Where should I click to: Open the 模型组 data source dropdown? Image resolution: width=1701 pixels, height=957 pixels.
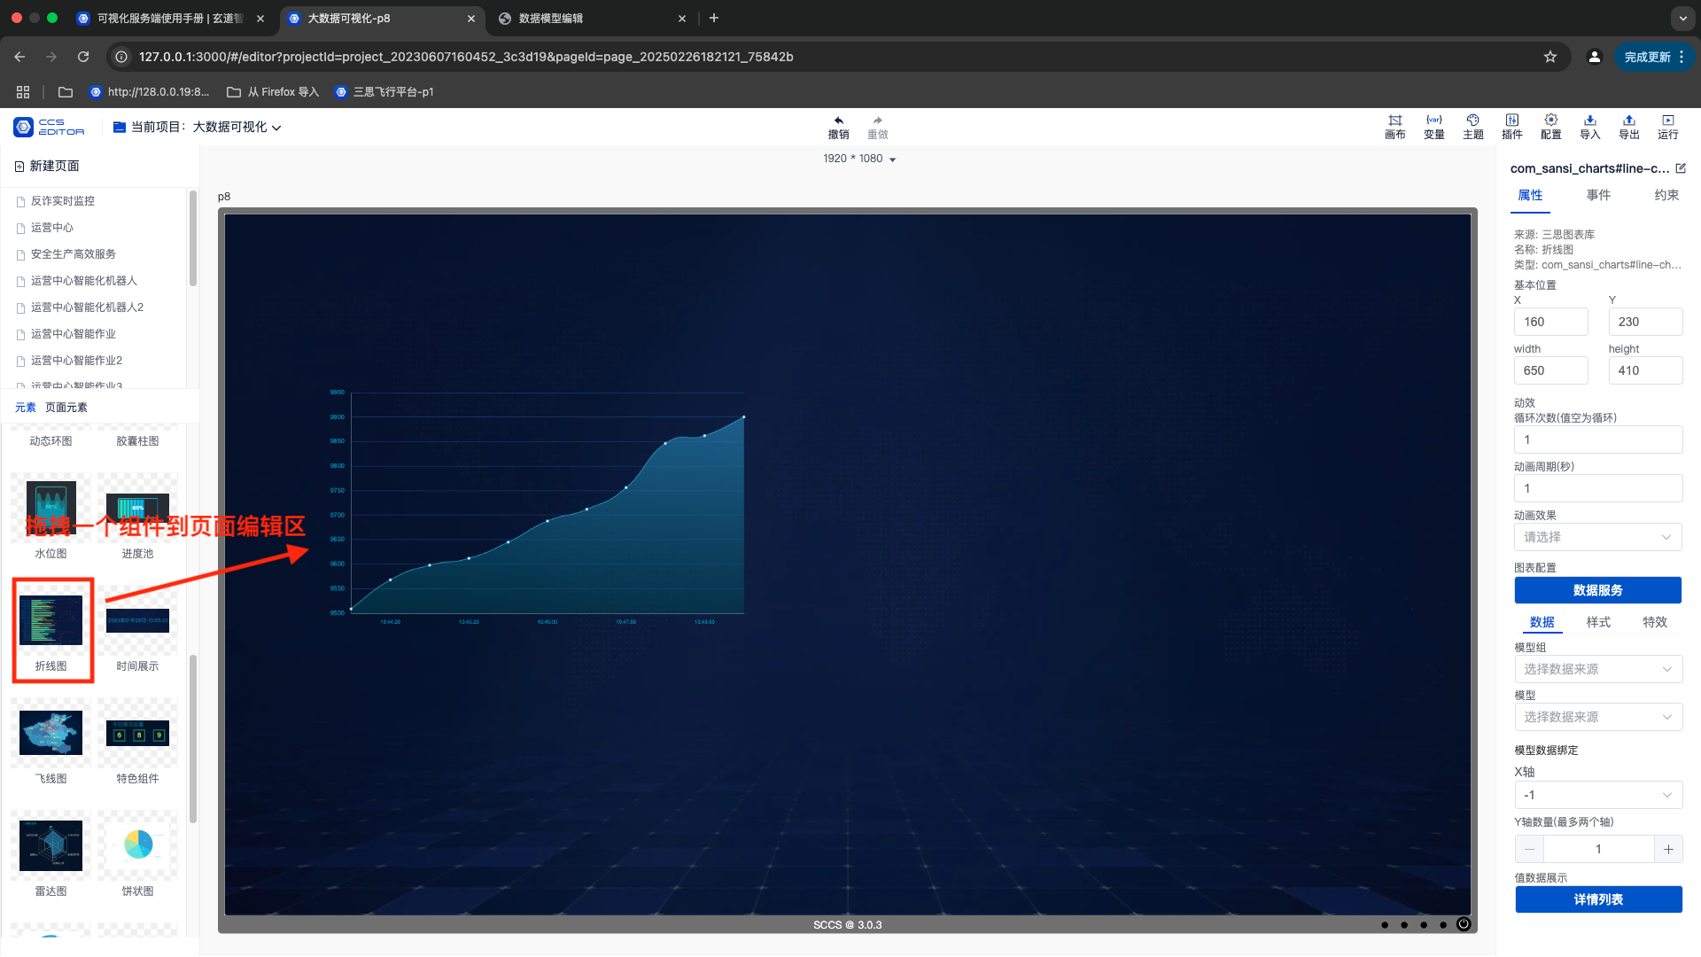(x=1597, y=669)
